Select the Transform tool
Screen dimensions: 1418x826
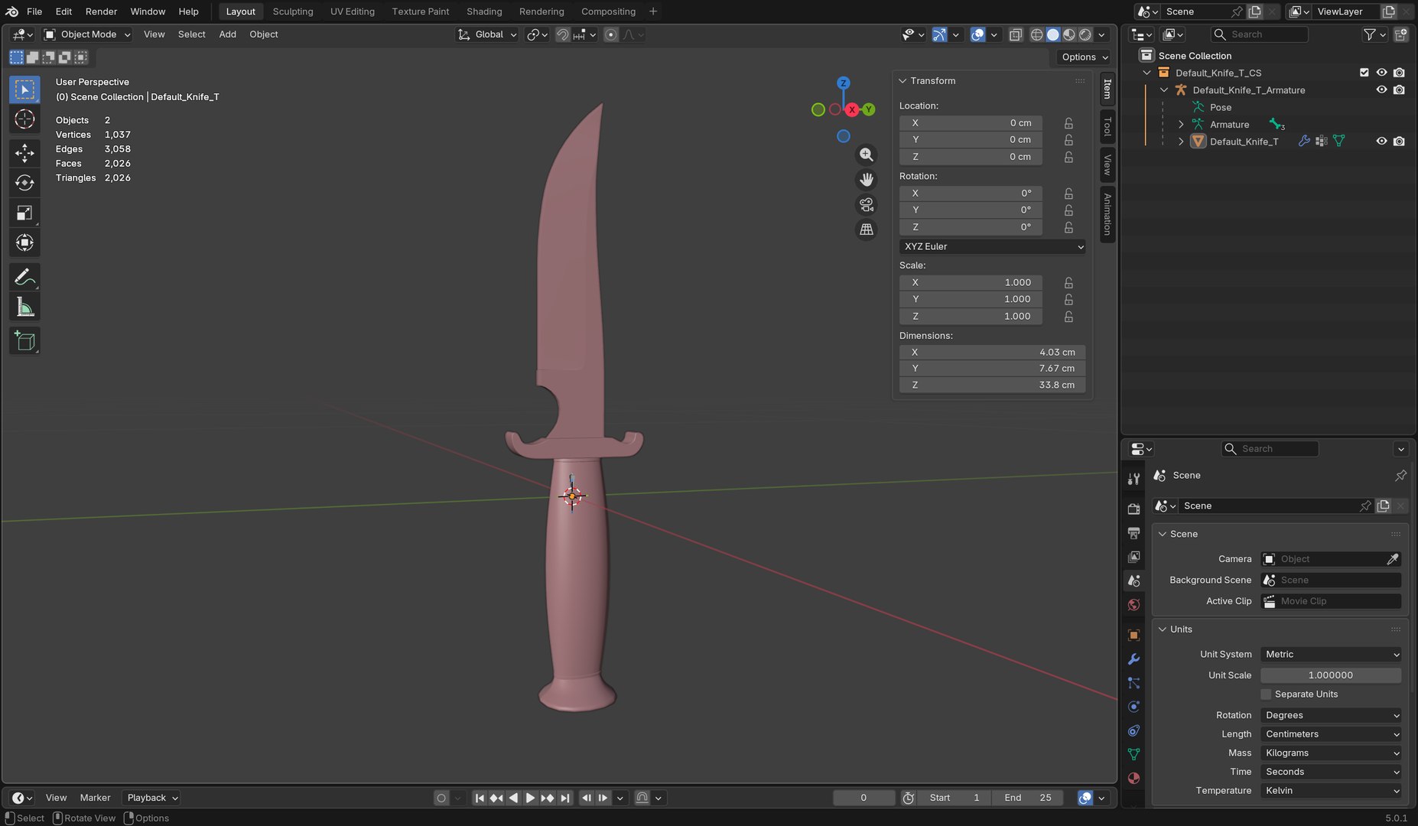coord(24,243)
